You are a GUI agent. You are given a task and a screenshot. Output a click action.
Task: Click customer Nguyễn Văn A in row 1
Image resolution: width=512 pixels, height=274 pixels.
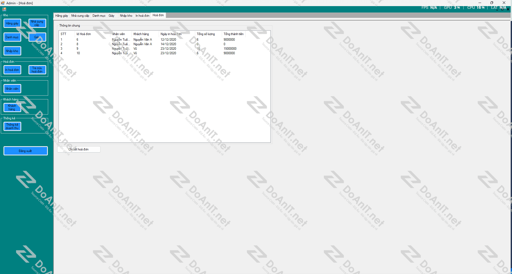(143, 40)
